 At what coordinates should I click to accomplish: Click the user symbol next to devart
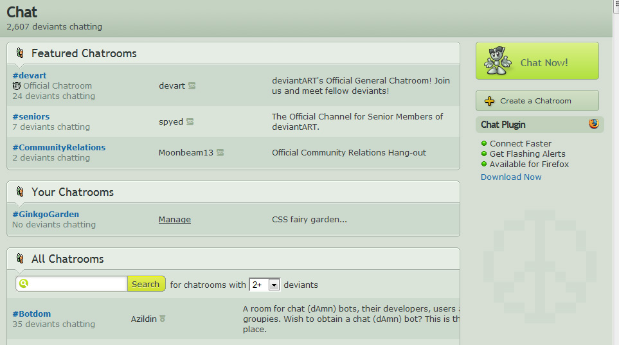pos(192,85)
